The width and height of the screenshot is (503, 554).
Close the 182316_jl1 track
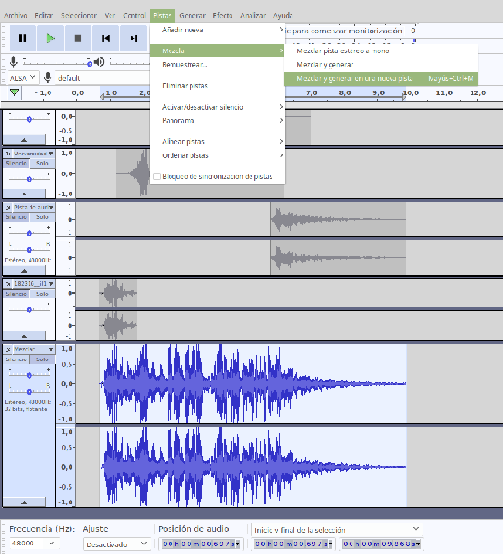(8, 284)
